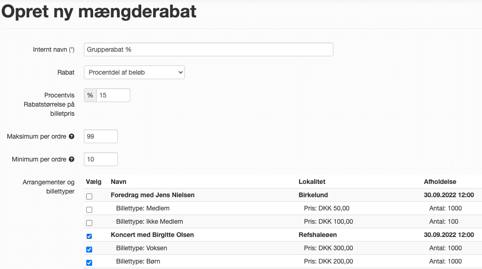Uncheck Billettype: Voksen checkbox
This screenshot has width=482, height=269.
pyautogui.click(x=89, y=249)
